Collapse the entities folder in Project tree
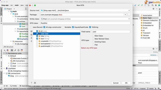 [x=15, y=21]
